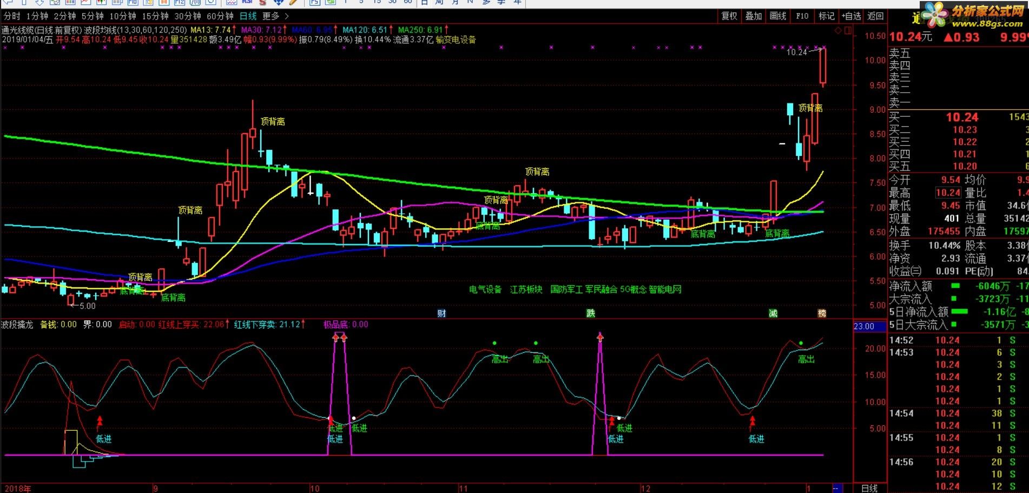1029x493 pixels.
Task: Click the 净流入额 -6046万 row
Action: tap(958, 286)
